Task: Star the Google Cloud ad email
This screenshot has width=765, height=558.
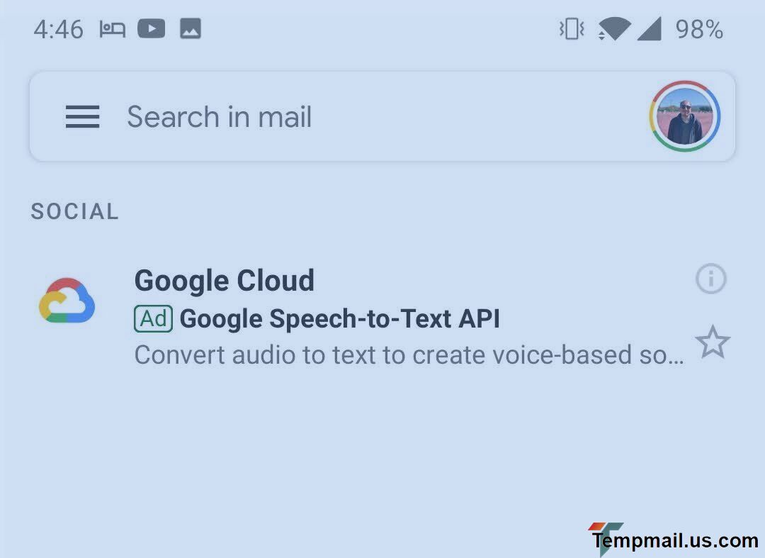Action: click(713, 342)
